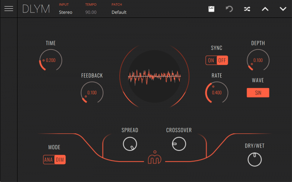The image size is (292, 182).
Task: Click the Feedback knob
Action: tap(92, 93)
